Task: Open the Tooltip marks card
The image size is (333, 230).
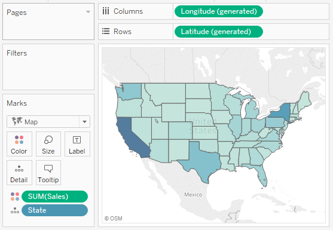Action: click(x=48, y=173)
